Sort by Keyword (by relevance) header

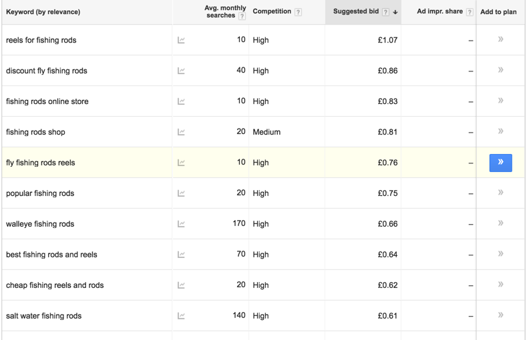(x=43, y=12)
